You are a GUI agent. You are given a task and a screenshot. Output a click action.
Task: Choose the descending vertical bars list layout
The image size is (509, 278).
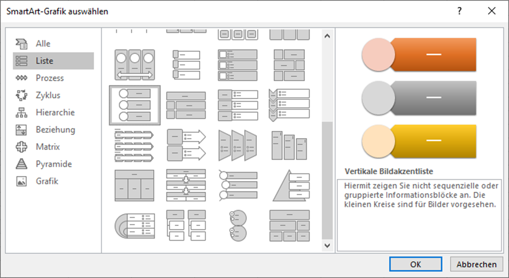tap(289, 145)
